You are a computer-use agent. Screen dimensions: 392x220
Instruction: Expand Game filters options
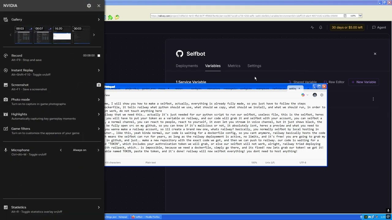tap(99, 129)
